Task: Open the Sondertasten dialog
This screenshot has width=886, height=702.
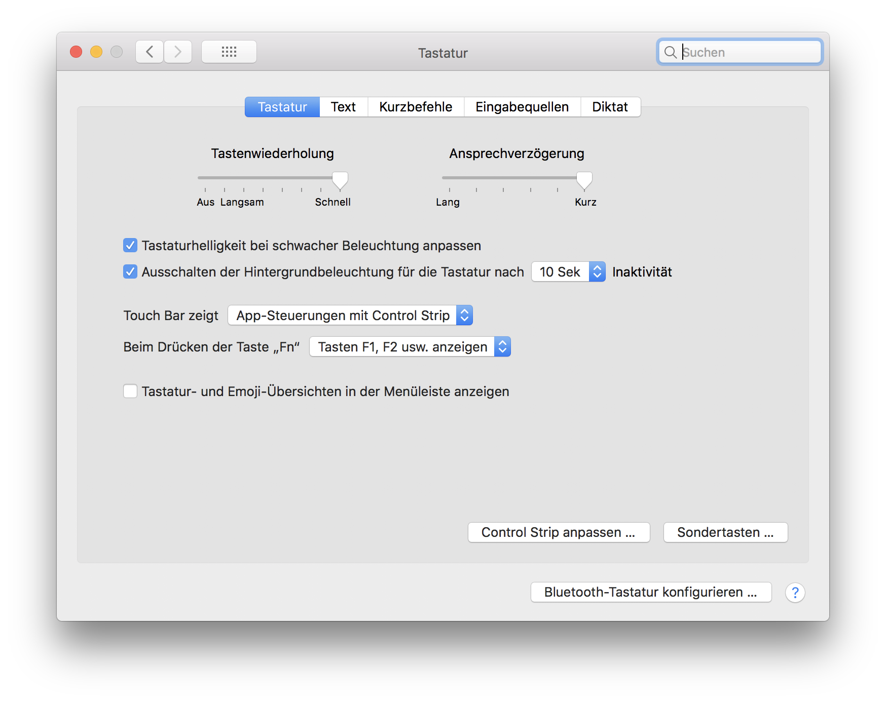Action: coord(725,532)
